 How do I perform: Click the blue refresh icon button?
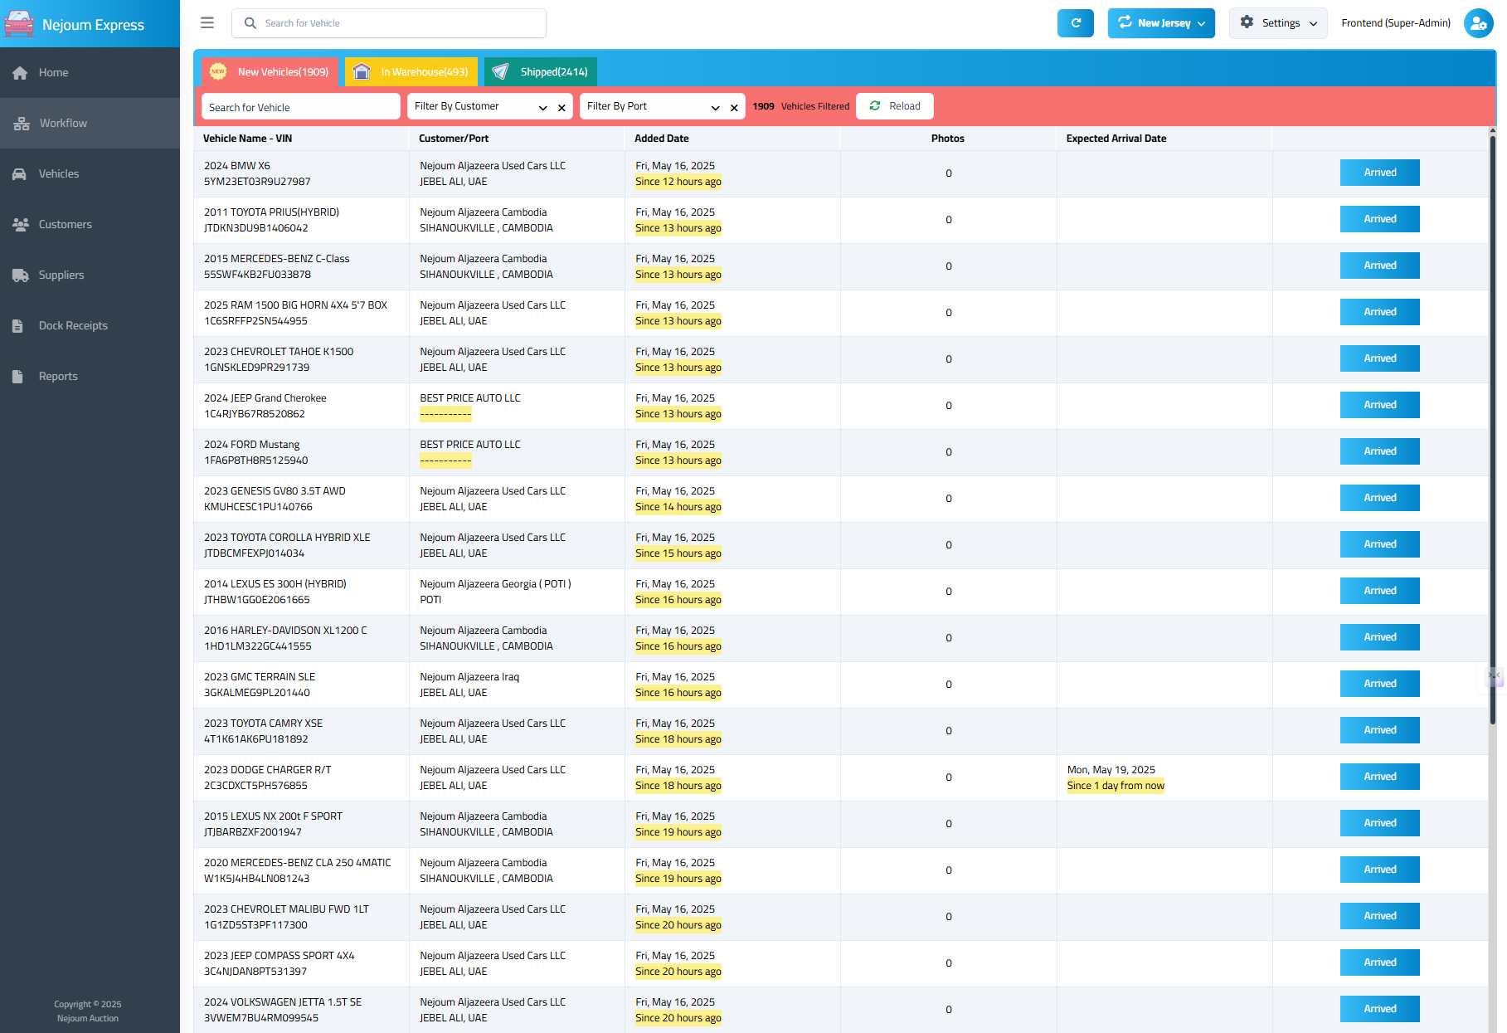(x=1075, y=23)
